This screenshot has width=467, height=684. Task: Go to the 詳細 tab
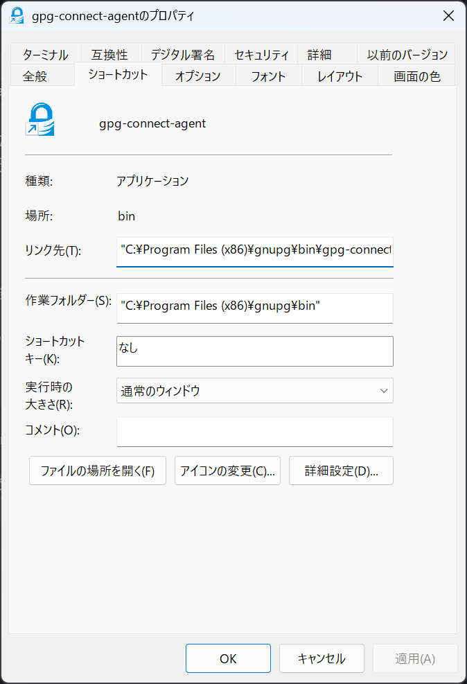(319, 55)
